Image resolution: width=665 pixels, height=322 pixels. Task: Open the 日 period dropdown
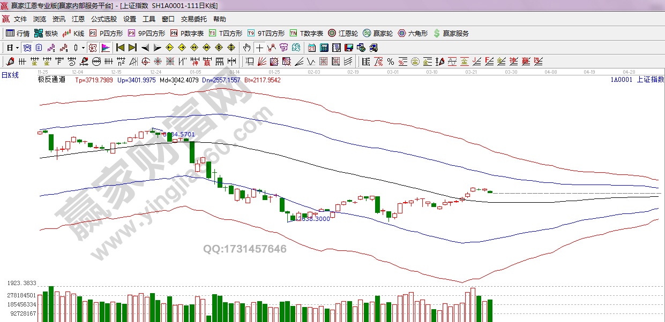click(x=12, y=48)
